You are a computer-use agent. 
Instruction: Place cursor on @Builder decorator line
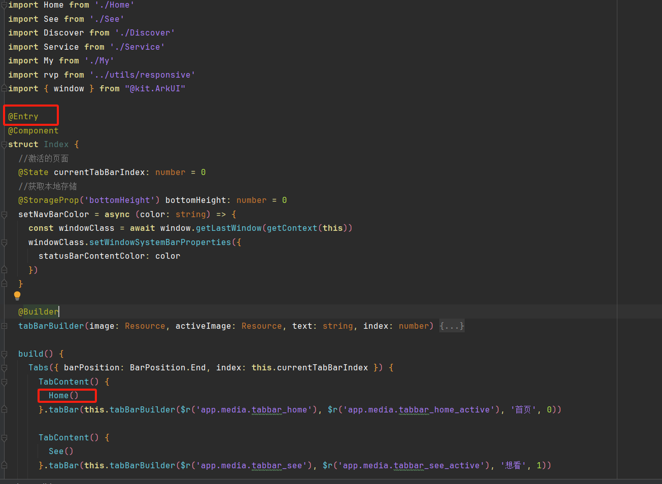click(x=39, y=312)
